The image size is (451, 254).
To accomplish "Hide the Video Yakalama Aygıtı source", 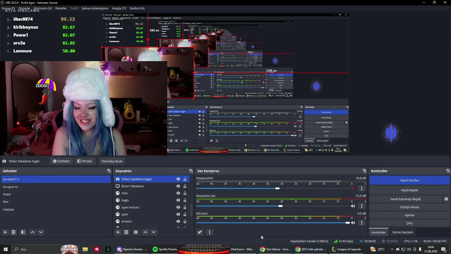I will tap(178, 179).
